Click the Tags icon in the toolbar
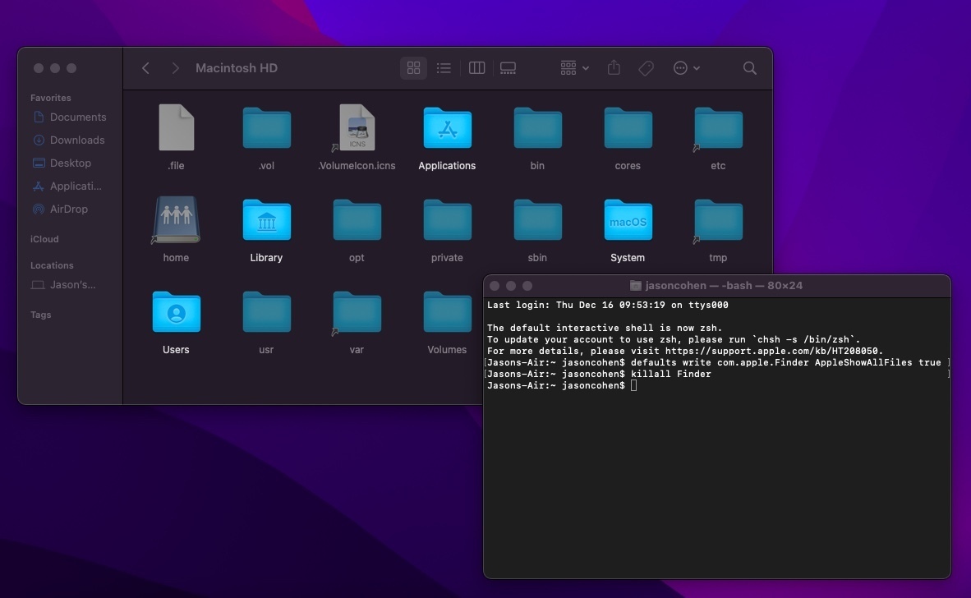Image resolution: width=971 pixels, height=598 pixels. click(646, 68)
